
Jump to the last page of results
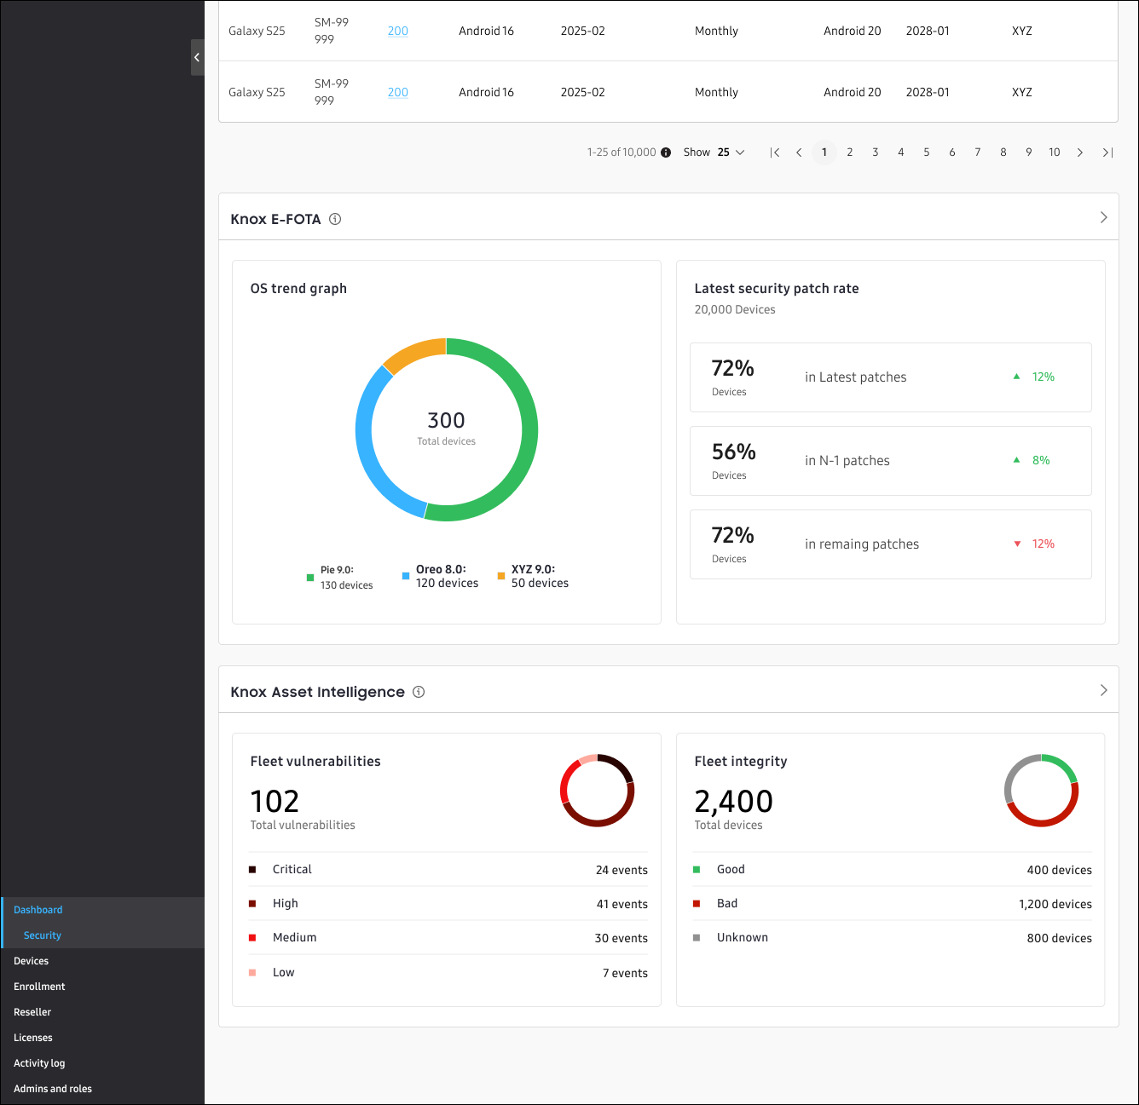pyautogui.click(x=1107, y=152)
